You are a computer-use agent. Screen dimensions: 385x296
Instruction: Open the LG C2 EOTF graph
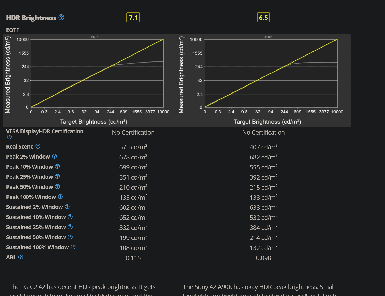(x=90, y=81)
